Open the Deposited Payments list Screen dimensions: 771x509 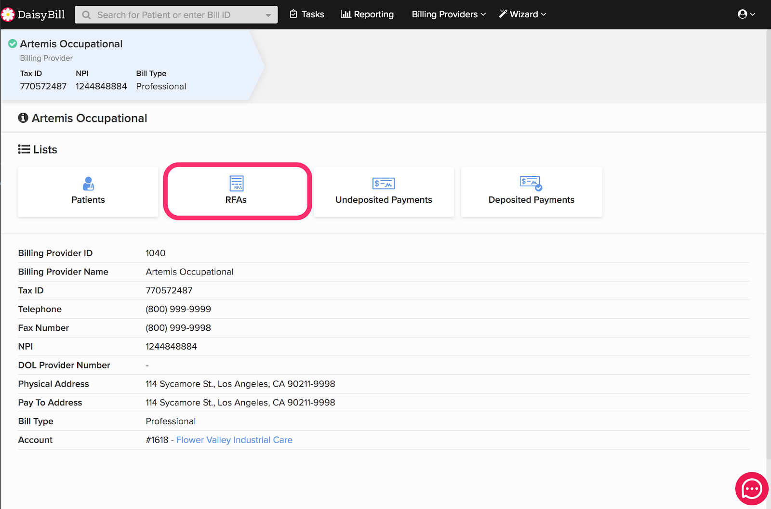(x=532, y=192)
